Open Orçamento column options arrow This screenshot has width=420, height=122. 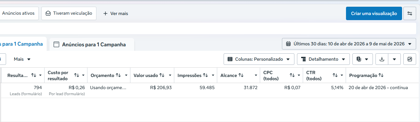pos(126,76)
